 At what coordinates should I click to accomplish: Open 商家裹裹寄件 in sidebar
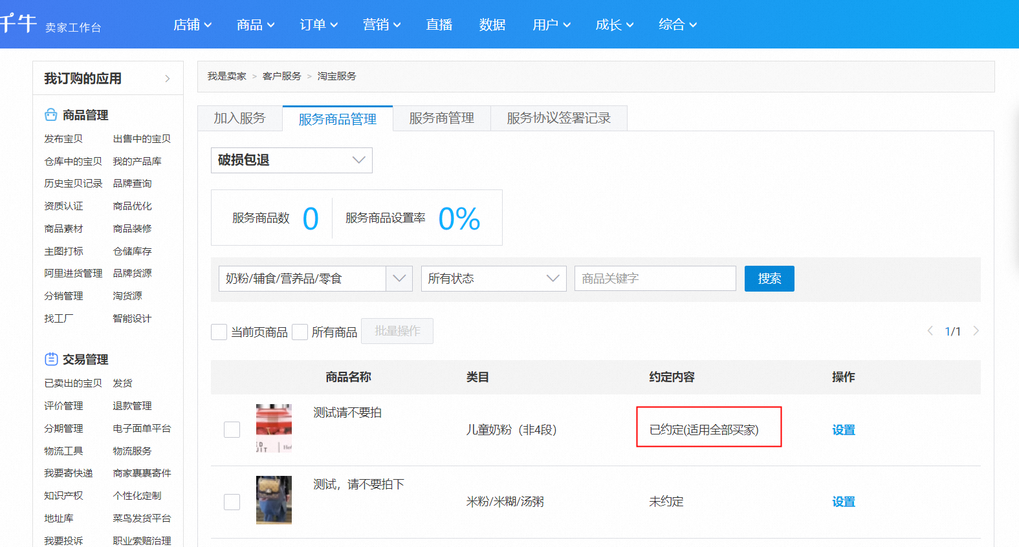pyautogui.click(x=142, y=473)
